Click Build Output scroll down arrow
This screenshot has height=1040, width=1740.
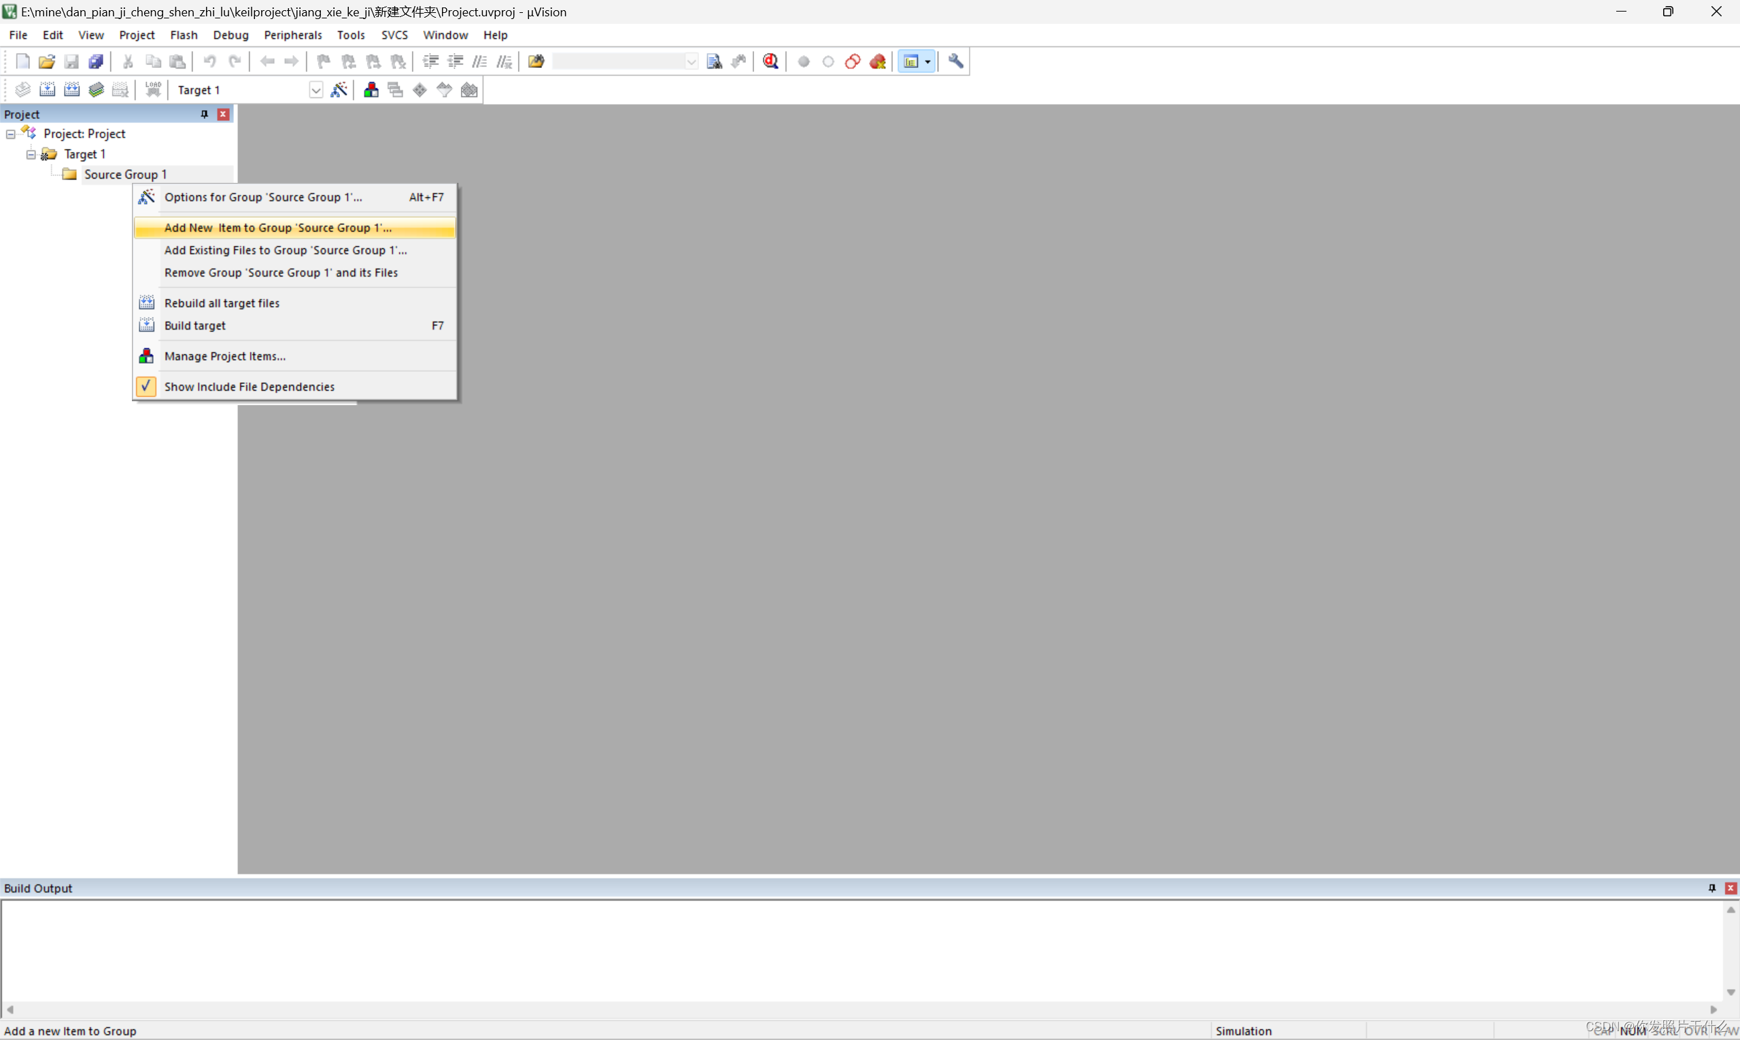(1730, 992)
